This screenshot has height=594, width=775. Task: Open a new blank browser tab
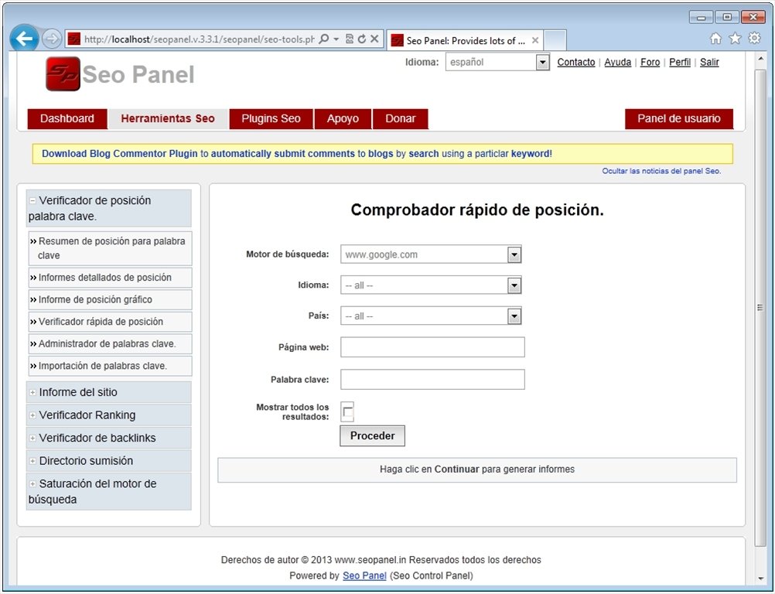point(555,40)
